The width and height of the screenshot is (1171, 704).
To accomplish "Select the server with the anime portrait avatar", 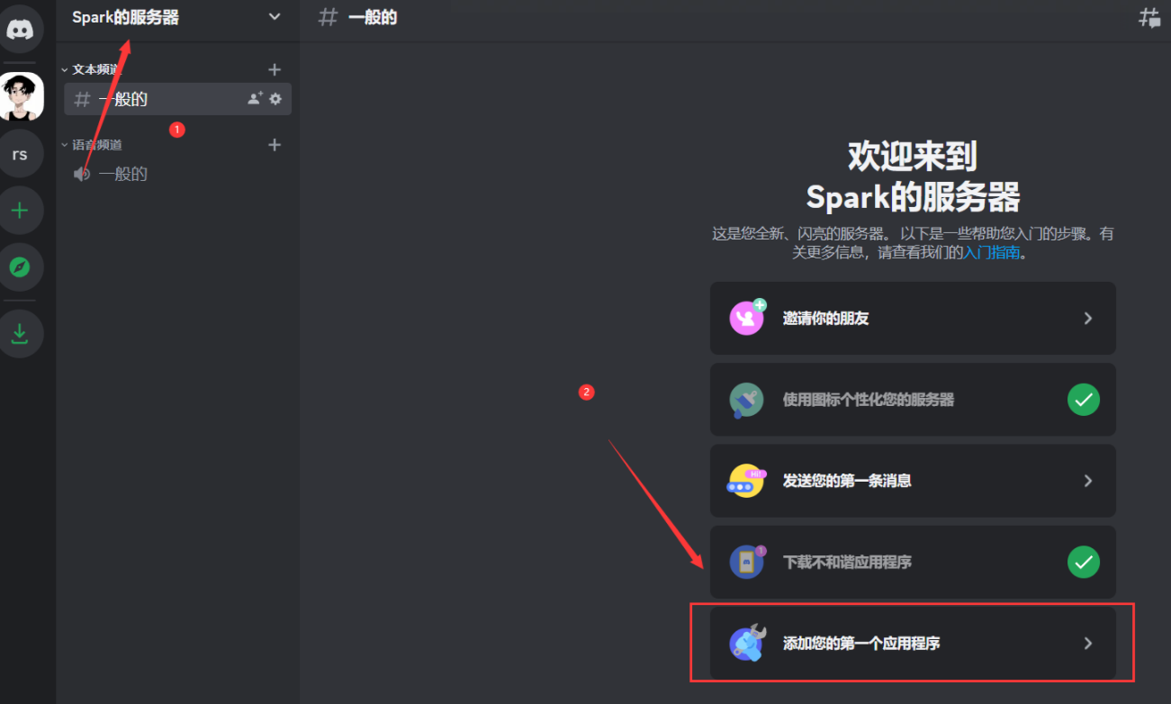I will [x=20, y=96].
